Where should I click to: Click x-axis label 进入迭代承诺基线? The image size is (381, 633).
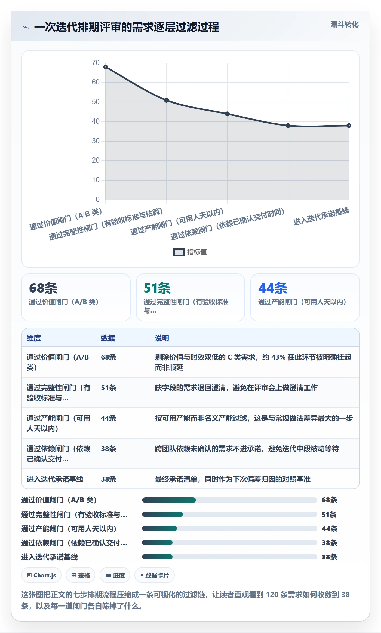click(321, 216)
